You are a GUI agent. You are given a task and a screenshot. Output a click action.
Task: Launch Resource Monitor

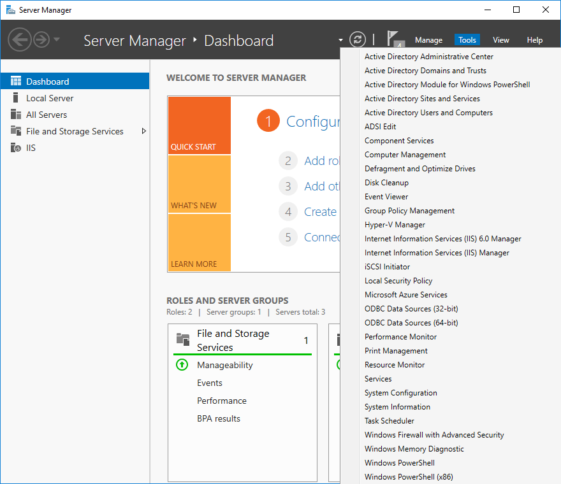tap(394, 365)
